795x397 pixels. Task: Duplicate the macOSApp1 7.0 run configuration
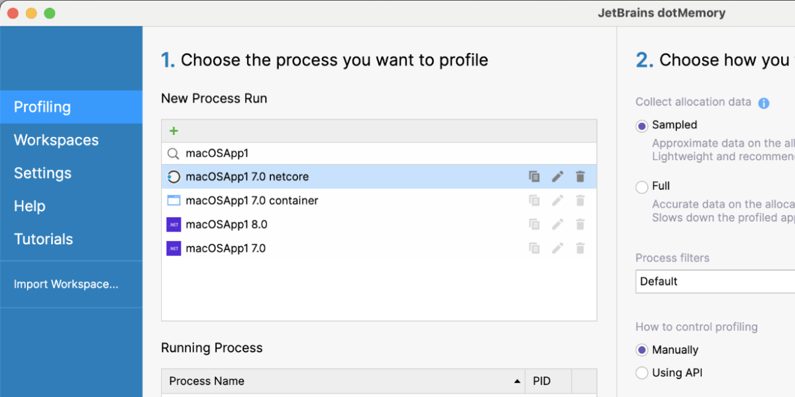[534, 248]
